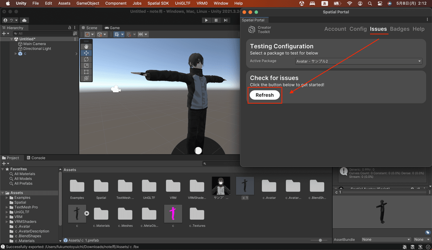Open the Badges tab in Spatial Portal
The width and height of the screenshot is (432, 250).
coord(400,29)
